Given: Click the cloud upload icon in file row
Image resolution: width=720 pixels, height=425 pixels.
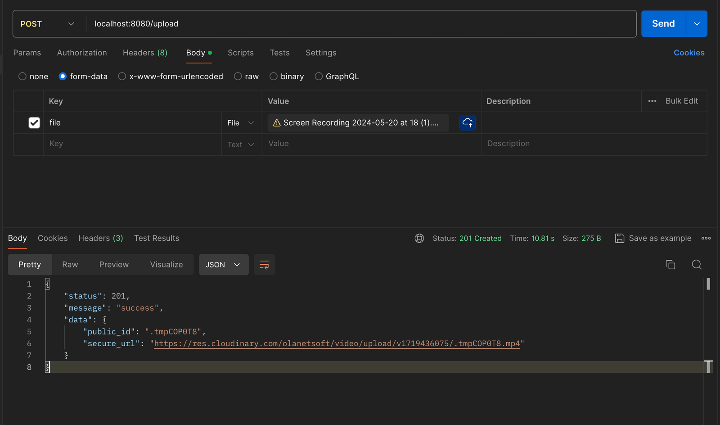Looking at the screenshot, I should (468, 122).
